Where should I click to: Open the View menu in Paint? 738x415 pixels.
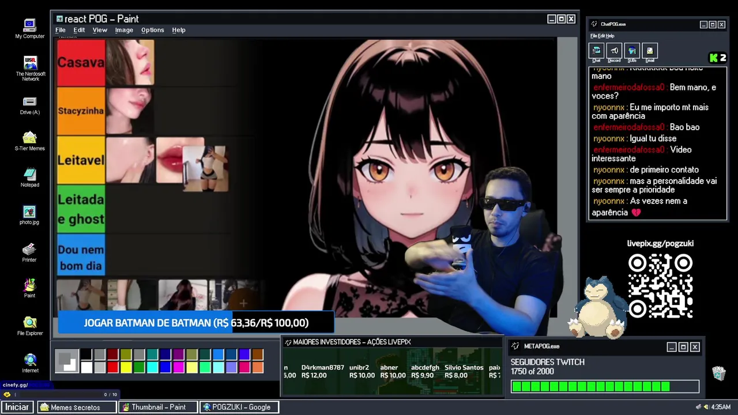click(x=100, y=30)
